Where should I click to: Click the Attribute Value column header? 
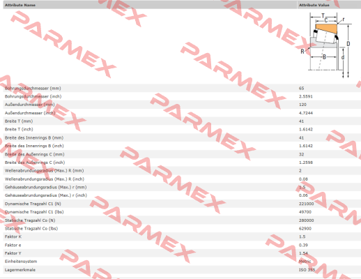(314, 5)
